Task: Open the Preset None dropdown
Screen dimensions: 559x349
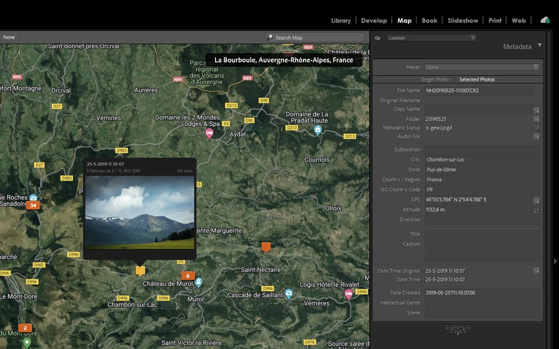Action: coord(482,67)
